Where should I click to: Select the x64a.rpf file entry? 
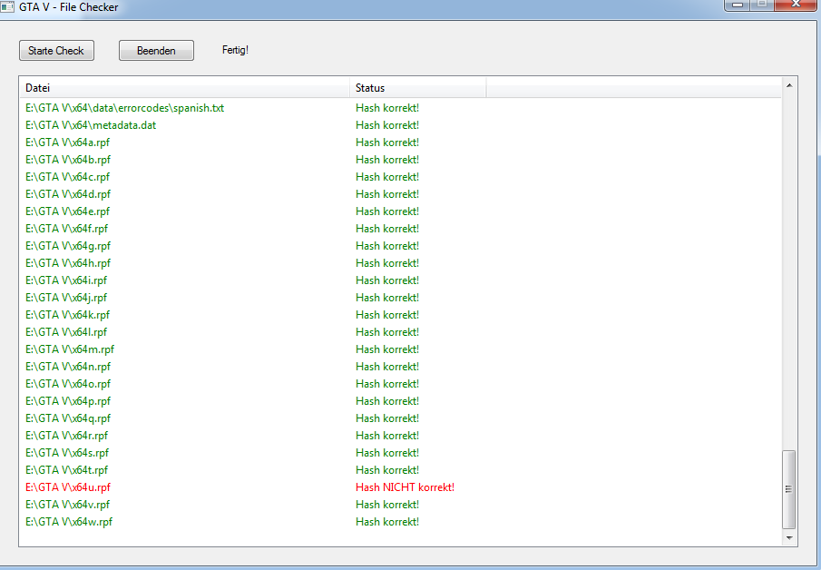tap(67, 142)
